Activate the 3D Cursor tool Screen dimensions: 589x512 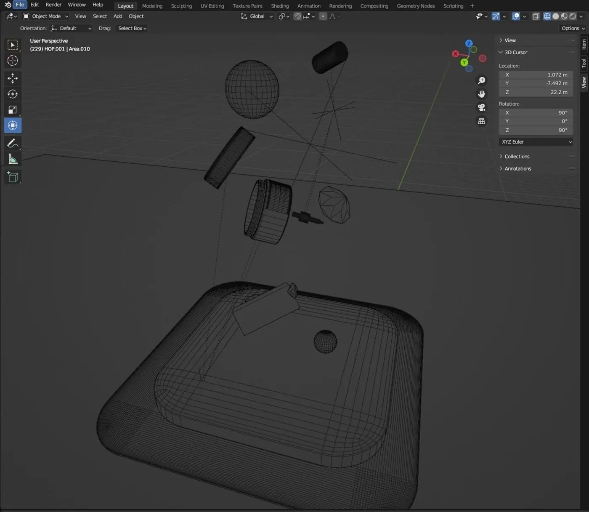[x=13, y=61]
